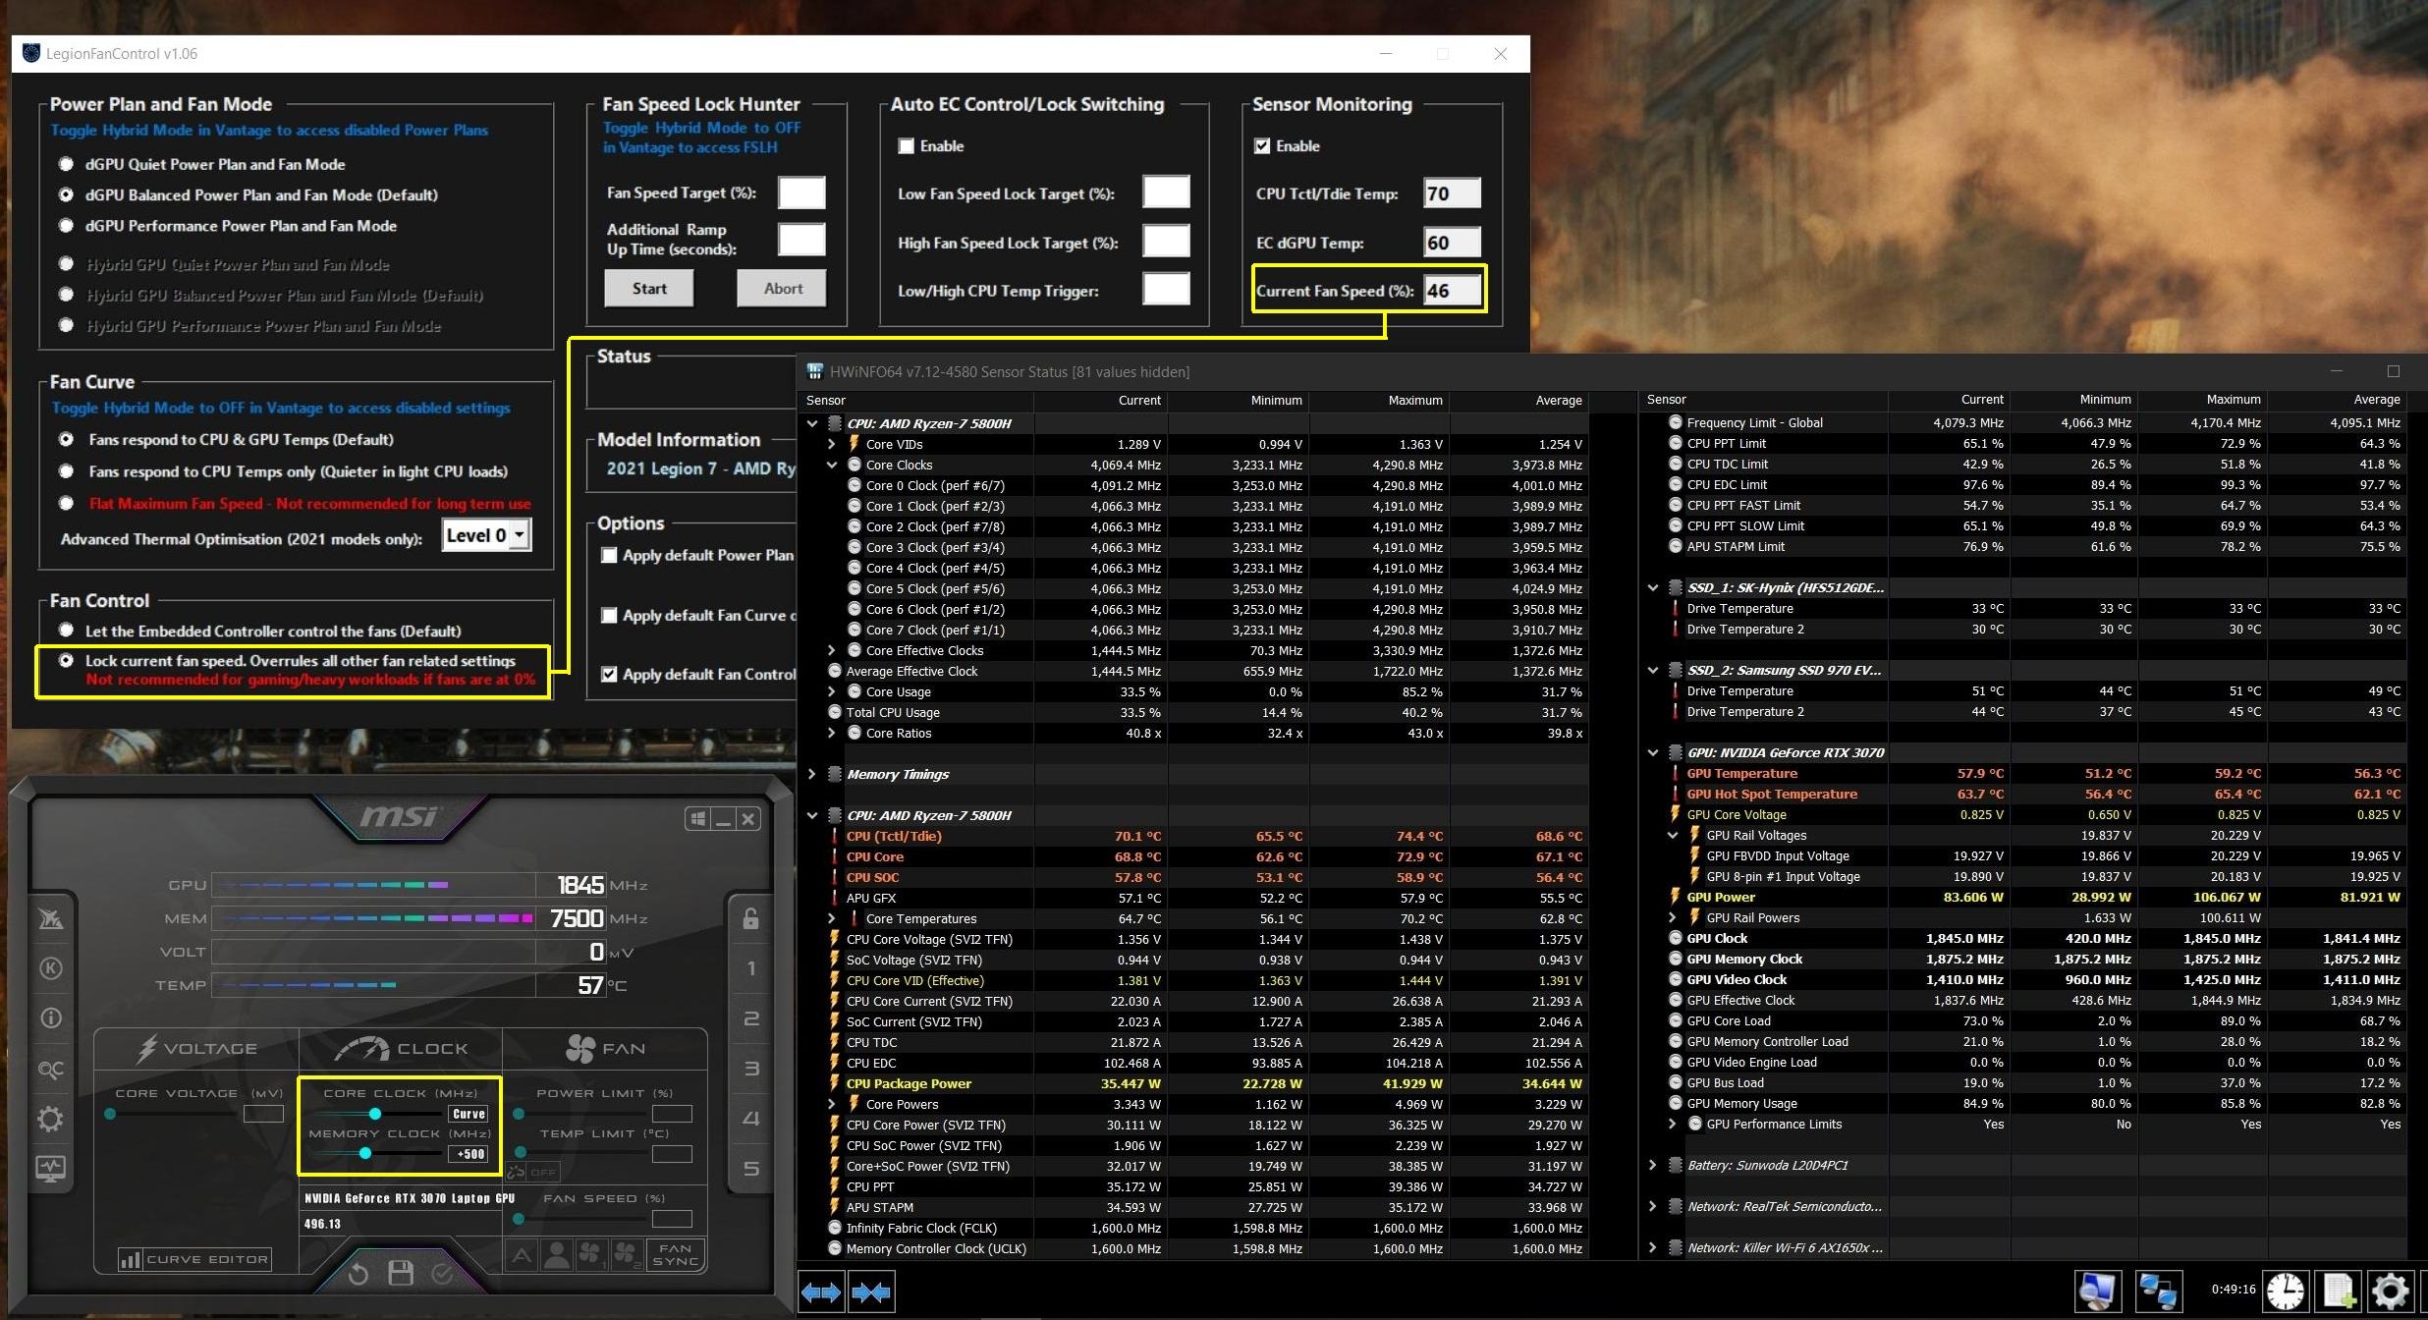Uncheck Apply default Fan Control option
Screen dimensions: 2428x1320
610,675
